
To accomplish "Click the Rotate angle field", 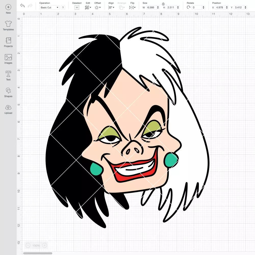I will coord(197,7).
